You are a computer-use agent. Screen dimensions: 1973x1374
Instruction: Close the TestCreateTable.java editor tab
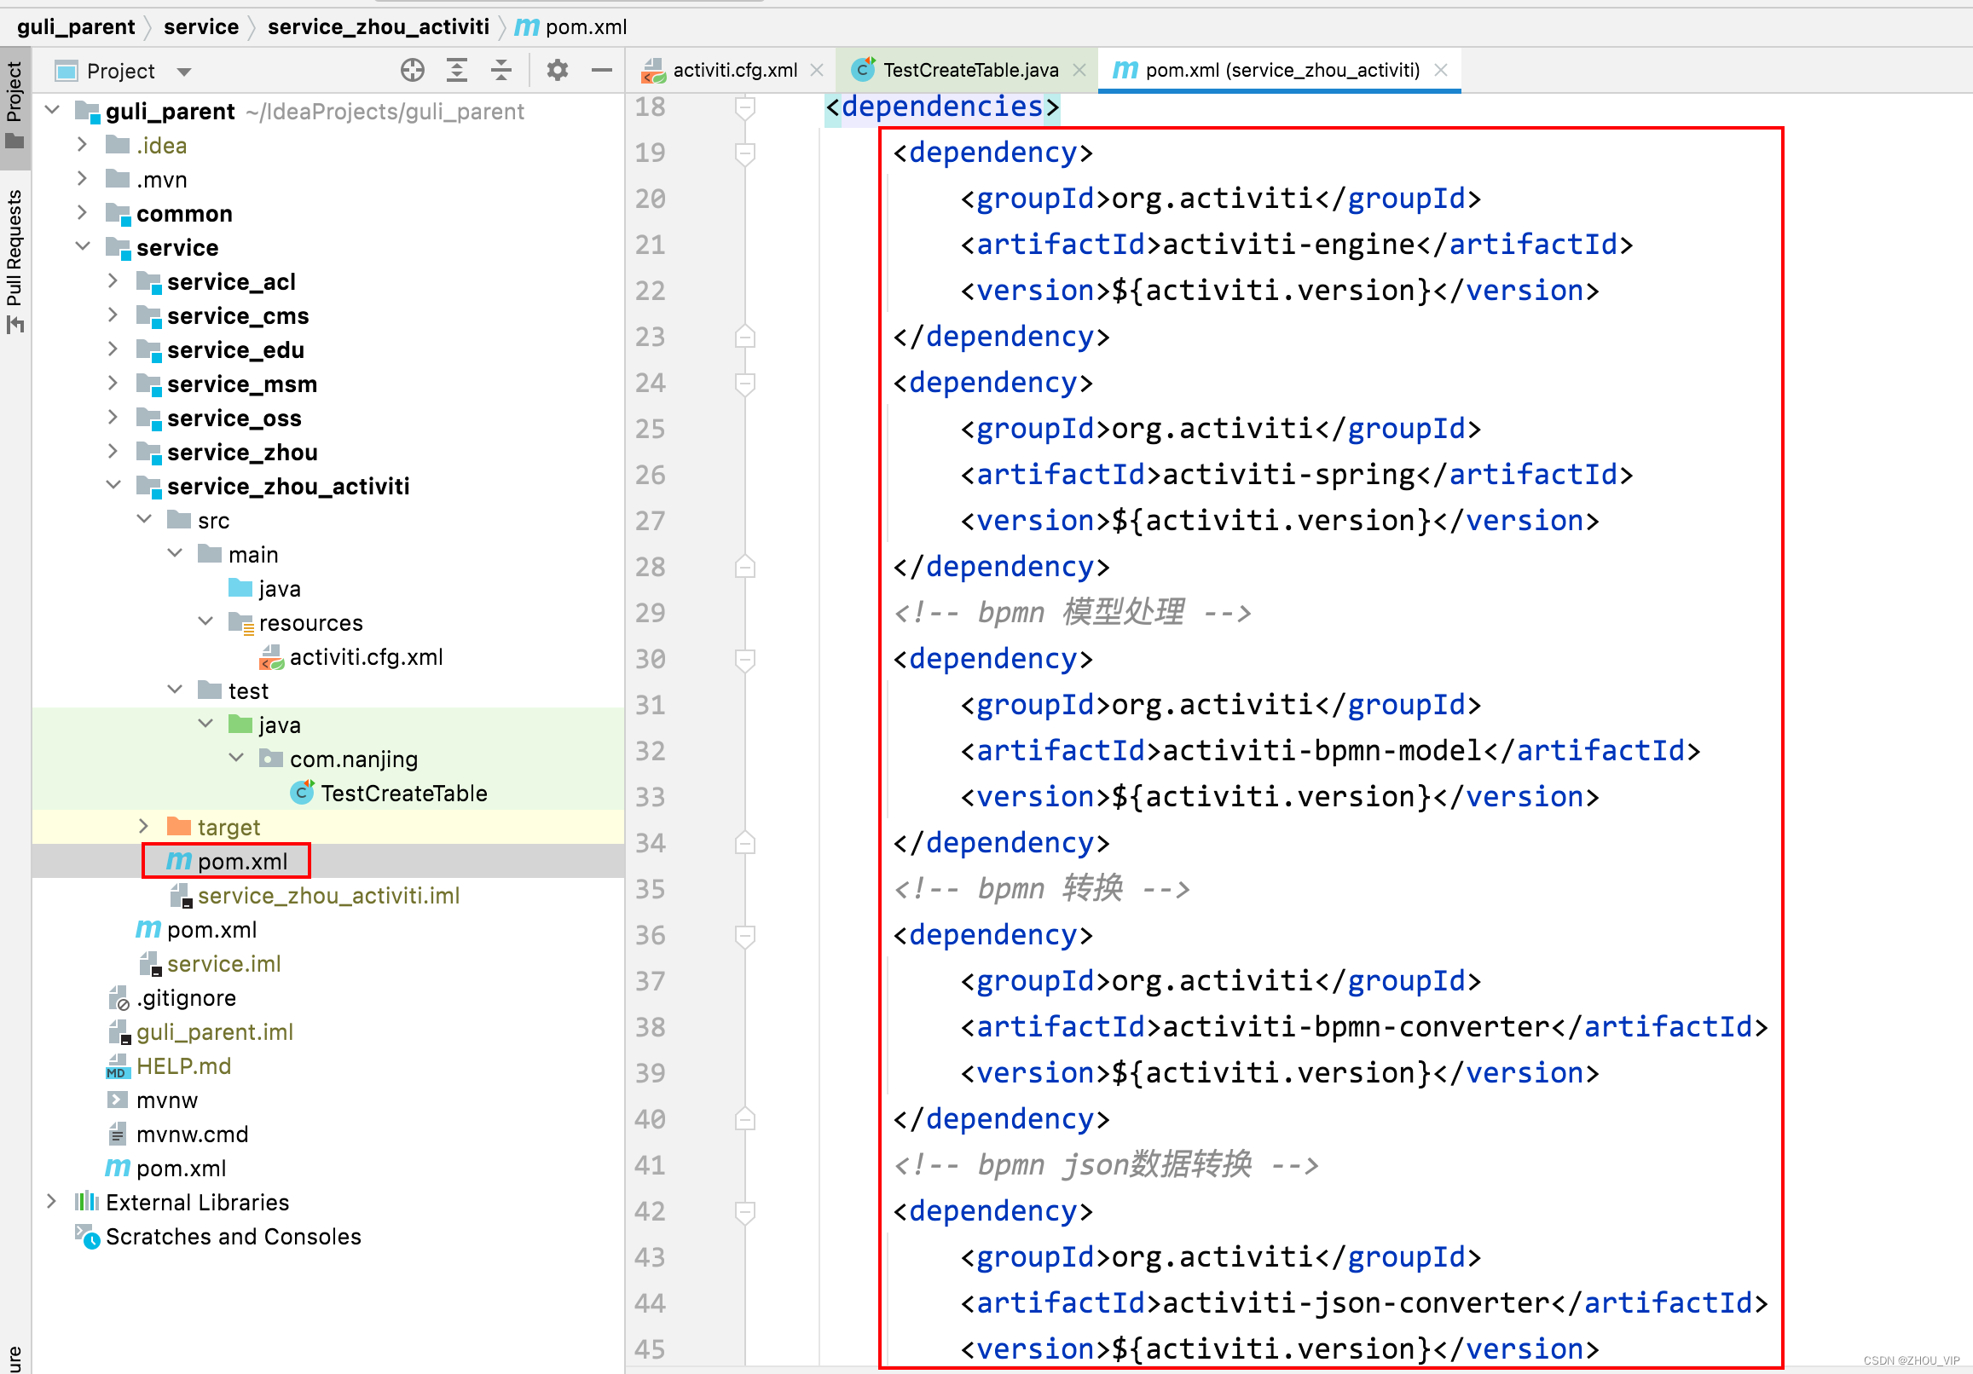1079,71
